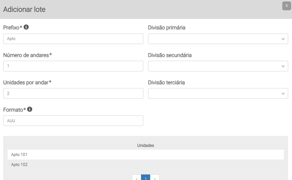Select the Apto 102 unit row
This screenshot has height=180, width=292.
click(146, 165)
